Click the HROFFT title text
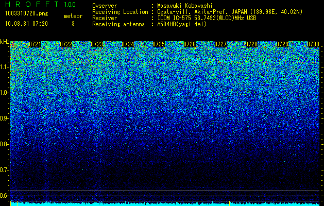 point(32,4)
